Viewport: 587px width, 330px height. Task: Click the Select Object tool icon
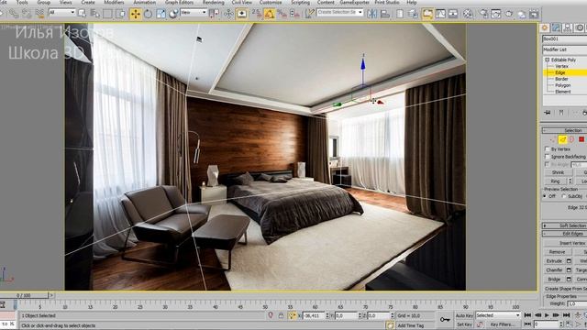[82, 14]
